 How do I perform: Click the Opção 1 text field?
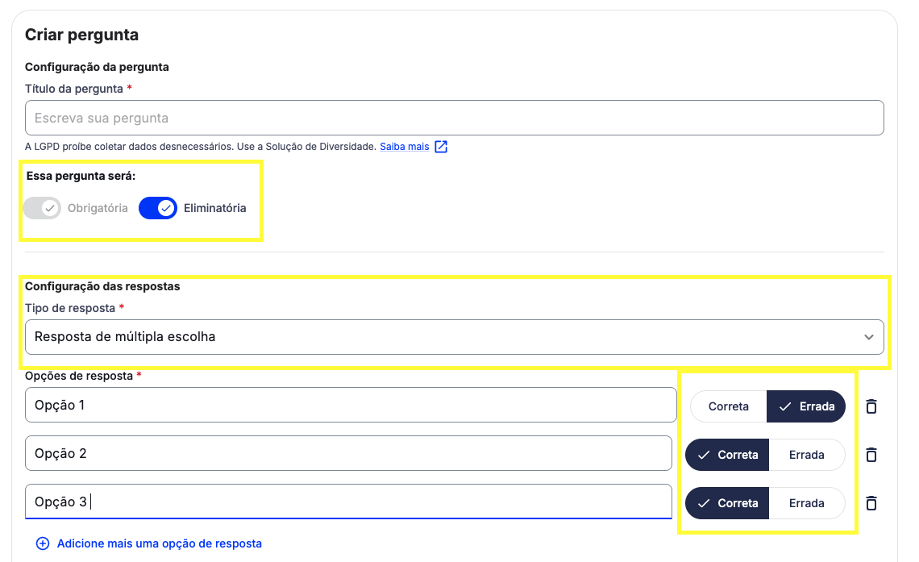click(351, 405)
